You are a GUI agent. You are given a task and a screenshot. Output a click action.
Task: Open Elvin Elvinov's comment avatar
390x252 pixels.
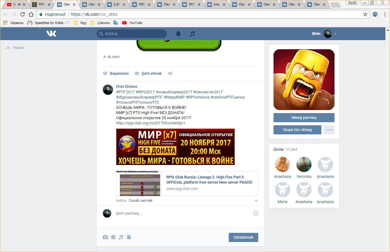click(108, 90)
